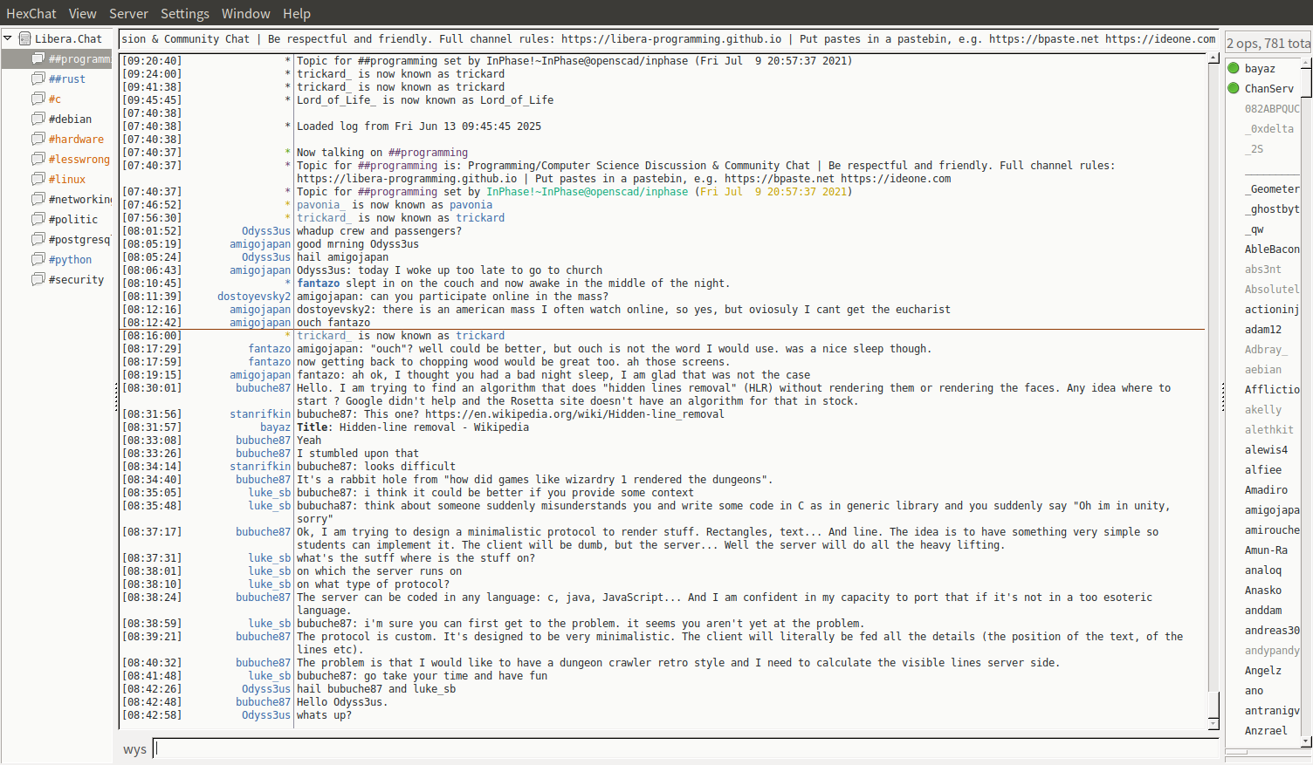Click ChanServ's green op status icon
The width and height of the screenshot is (1313, 765).
[1234, 88]
